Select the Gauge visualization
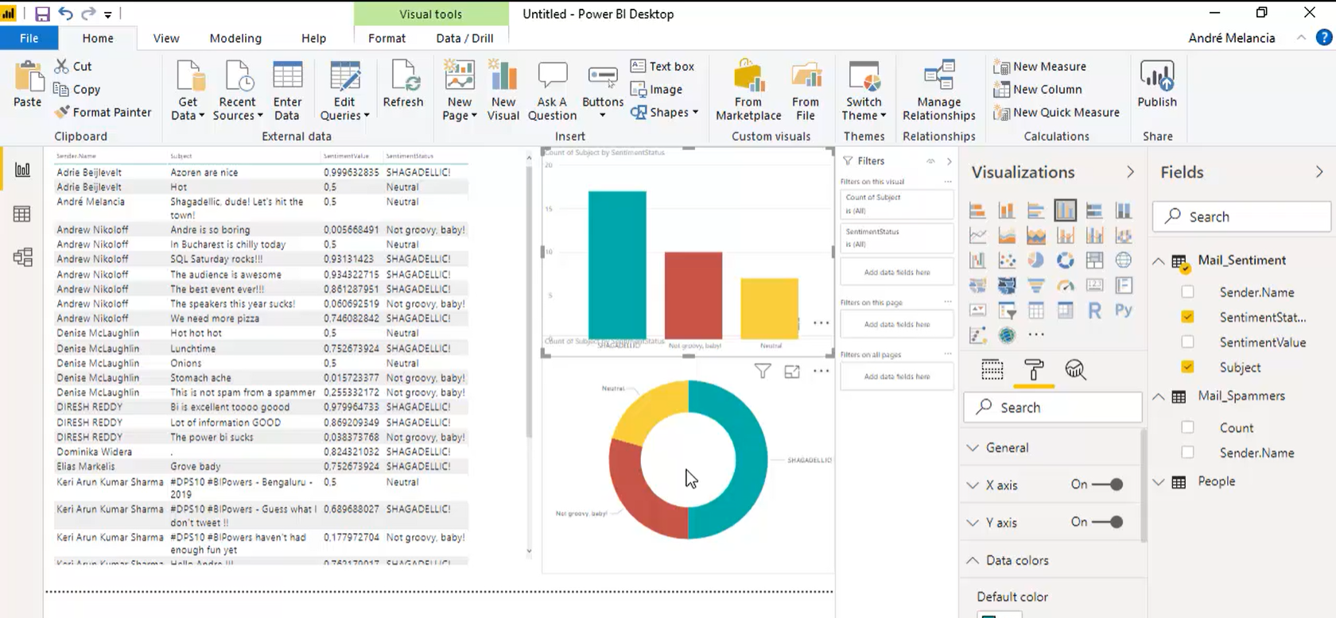Image resolution: width=1336 pixels, height=618 pixels. tap(1065, 285)
